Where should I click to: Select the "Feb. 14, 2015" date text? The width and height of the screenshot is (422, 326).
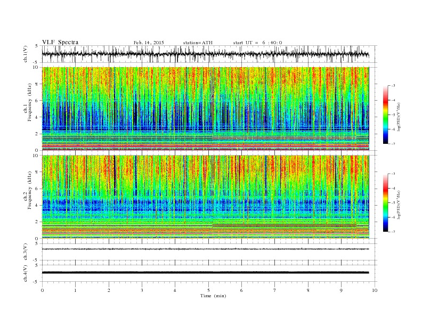[x=149, y=43]
